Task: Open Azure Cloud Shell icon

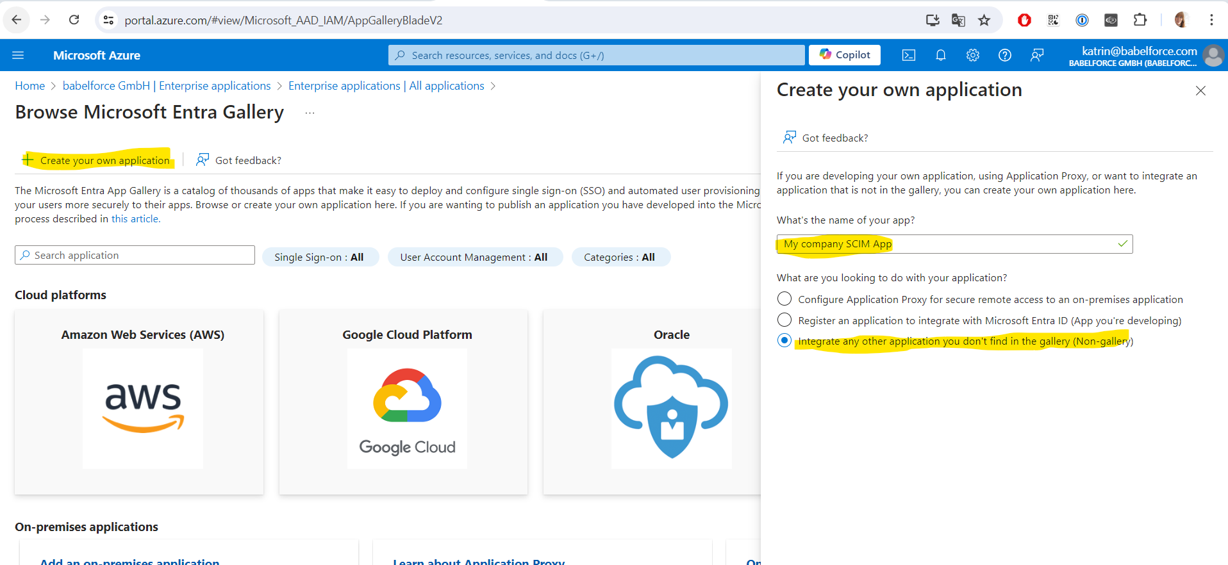Action: [x=909, y=55]
